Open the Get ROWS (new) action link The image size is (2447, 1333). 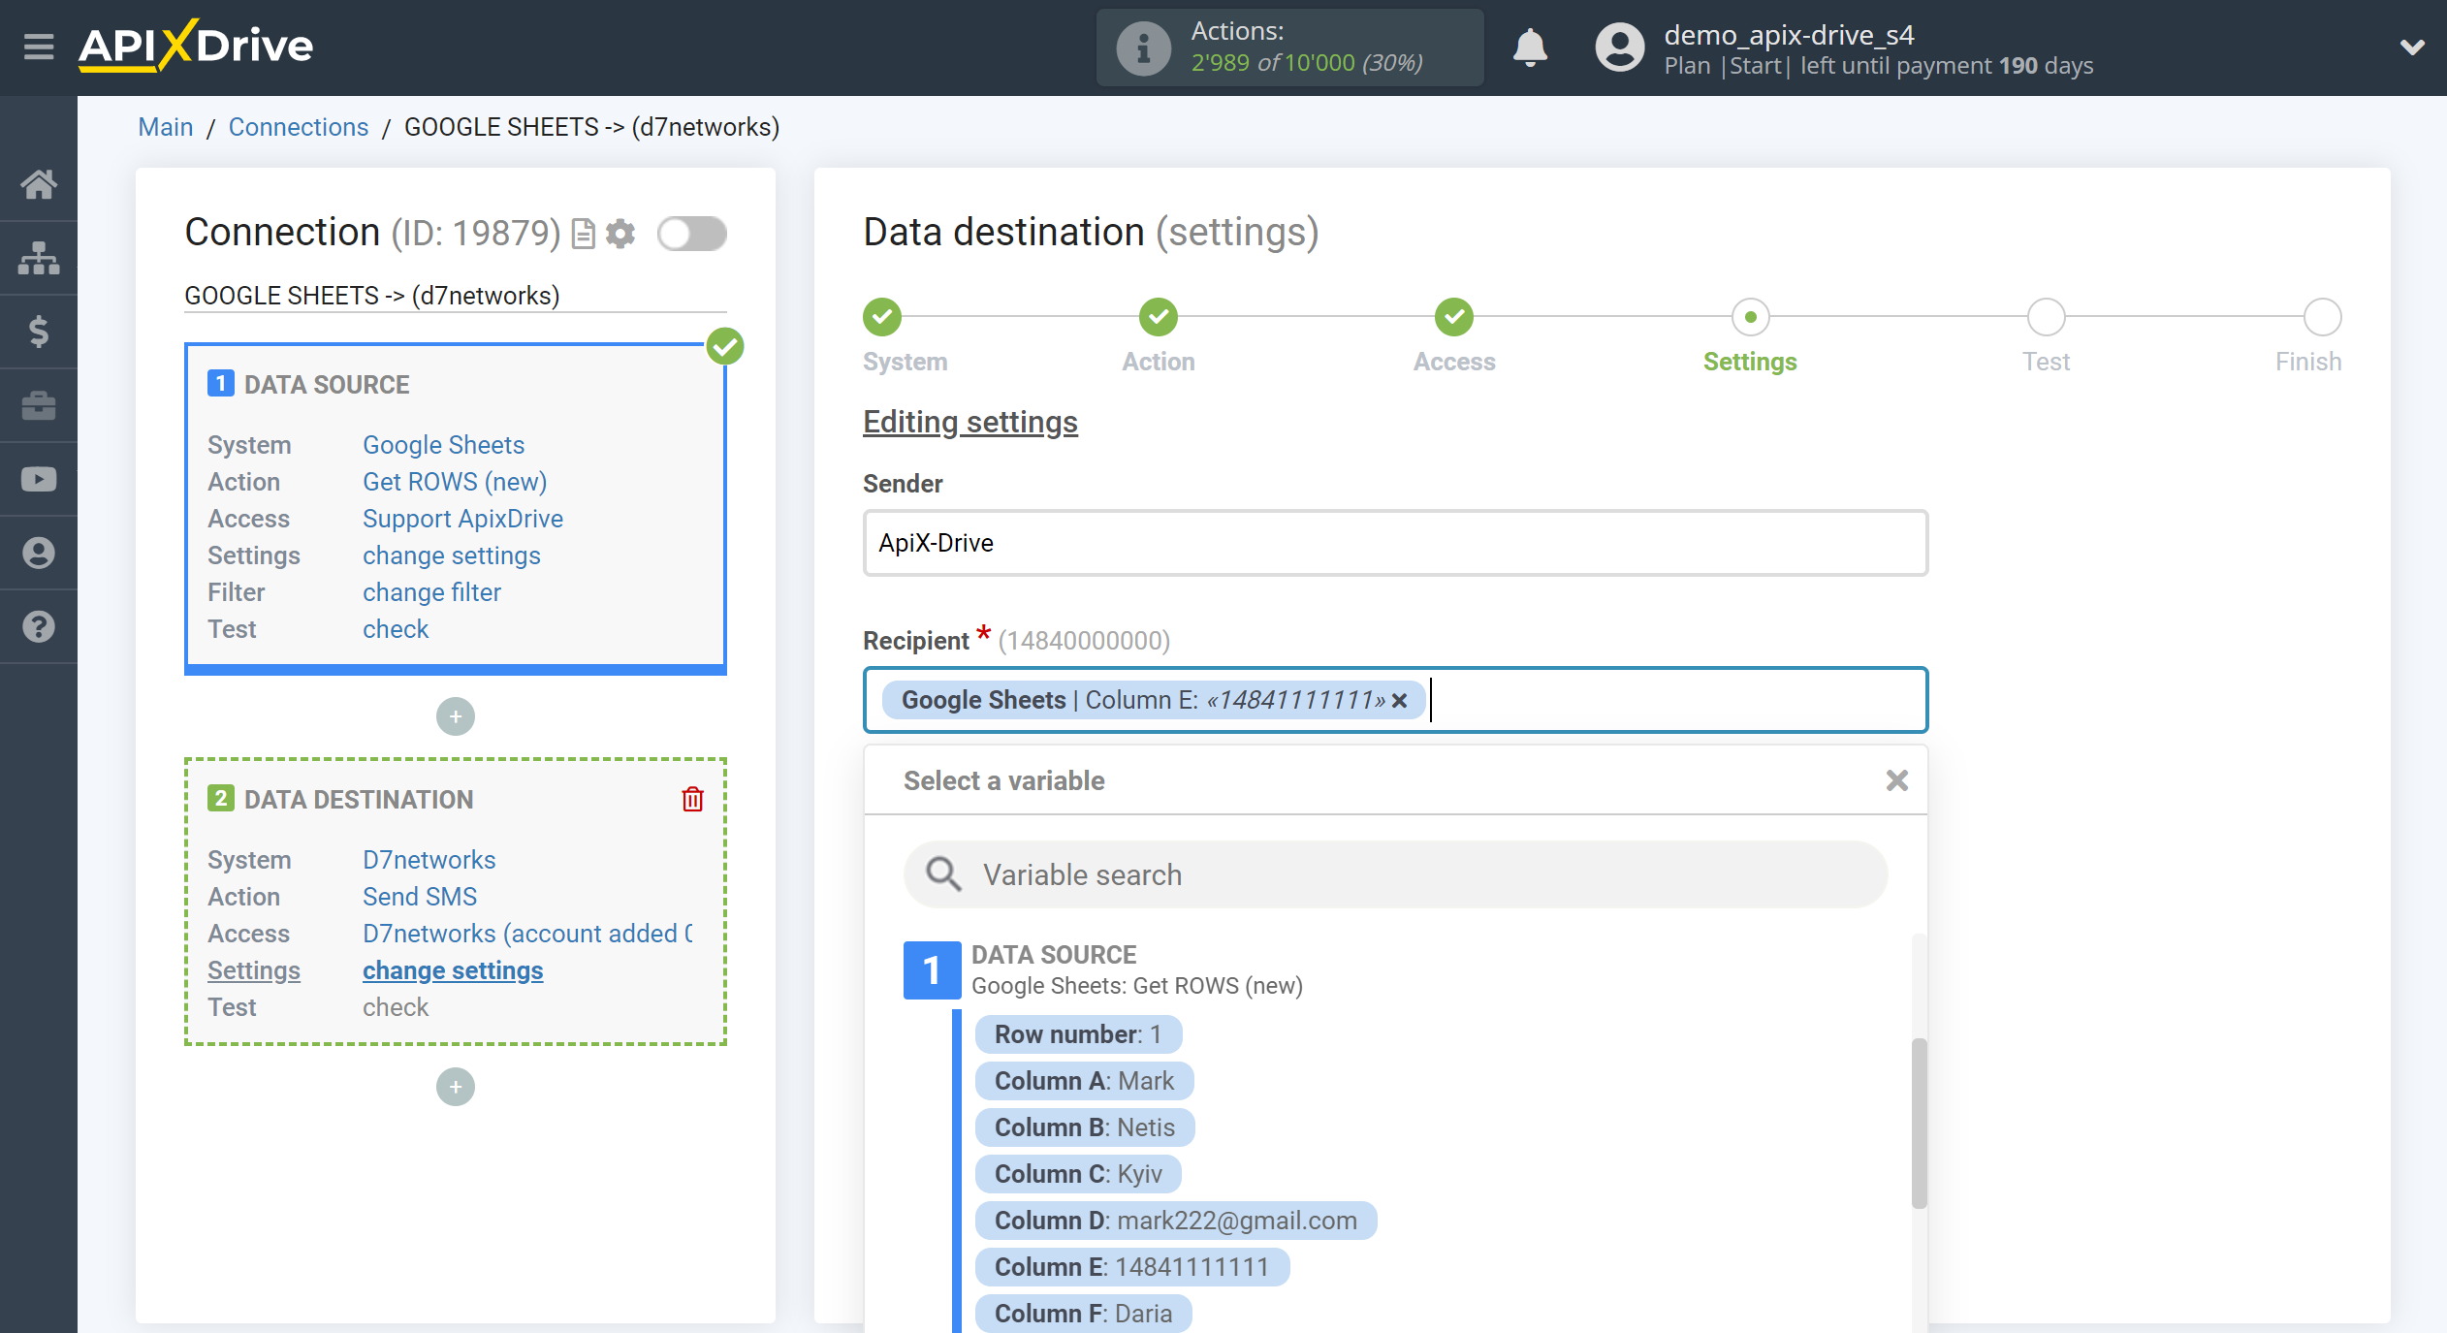(455, 482)
